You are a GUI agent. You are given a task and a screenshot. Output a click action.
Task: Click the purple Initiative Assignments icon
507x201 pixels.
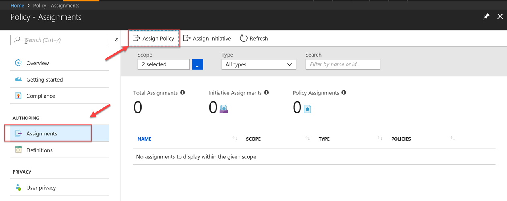(x=224, y=109)
